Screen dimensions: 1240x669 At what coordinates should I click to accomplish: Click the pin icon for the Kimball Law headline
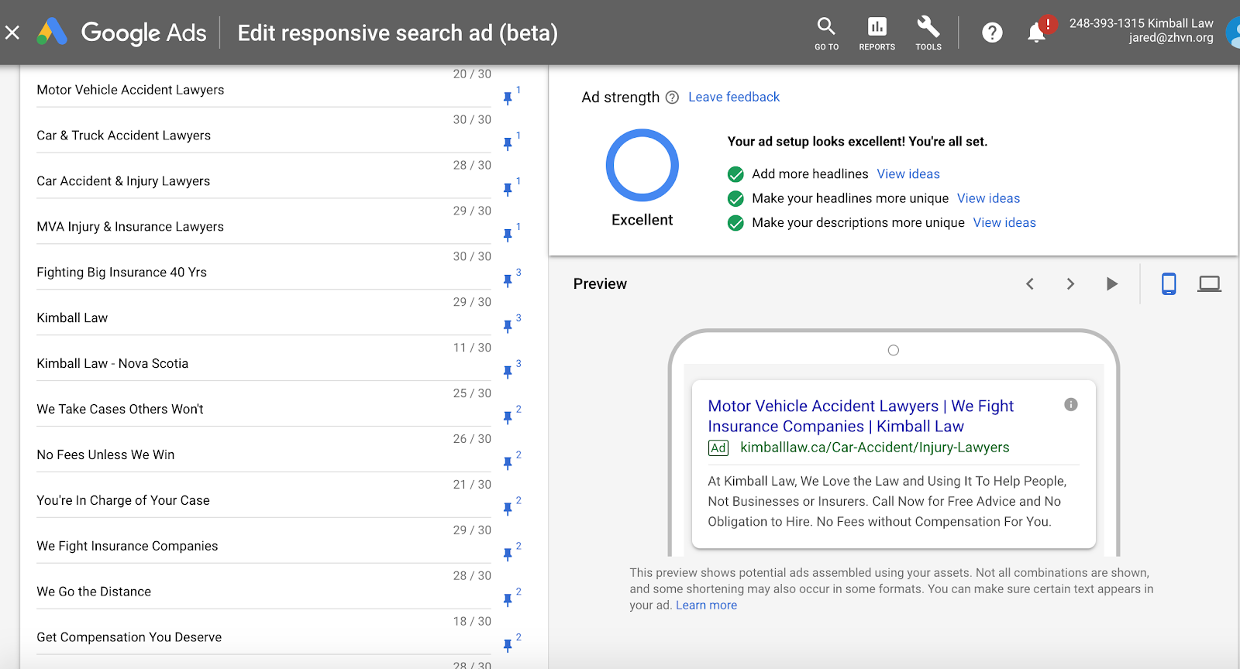(508, 327)
